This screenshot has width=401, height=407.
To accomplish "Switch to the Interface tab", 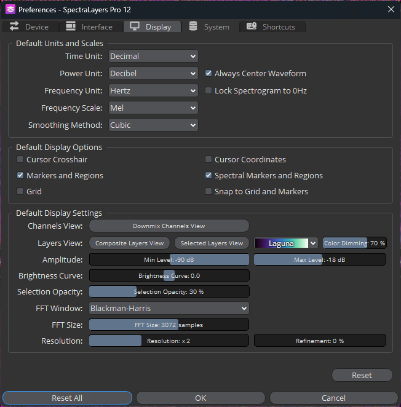I will 90,26.
